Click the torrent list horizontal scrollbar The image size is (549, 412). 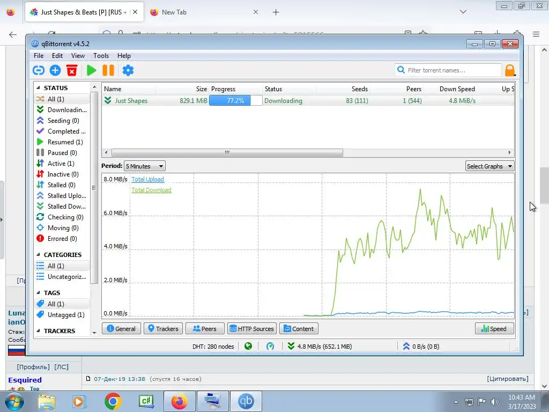[227, 153]
